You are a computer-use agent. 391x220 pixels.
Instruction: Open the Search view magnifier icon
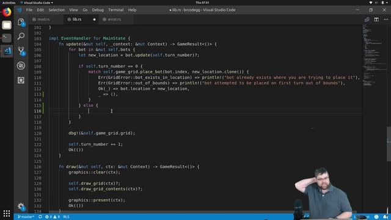(x=21, y=37)
